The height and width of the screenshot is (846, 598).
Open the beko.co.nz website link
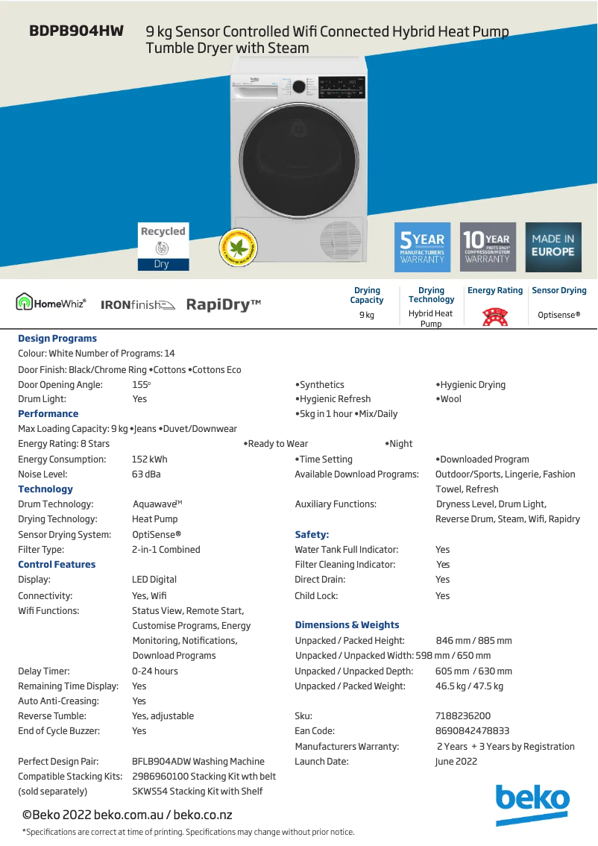[x=203, y=815]
